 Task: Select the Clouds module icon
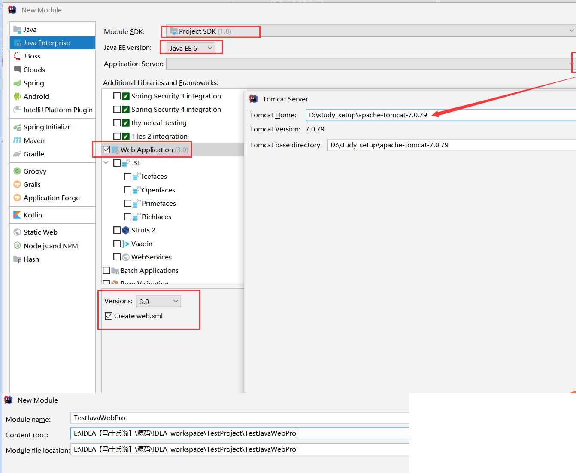(x=17, y=69)
